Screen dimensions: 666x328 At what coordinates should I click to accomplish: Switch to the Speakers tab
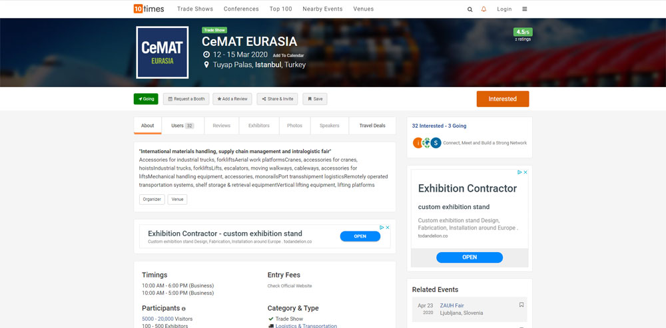point(330,126)
